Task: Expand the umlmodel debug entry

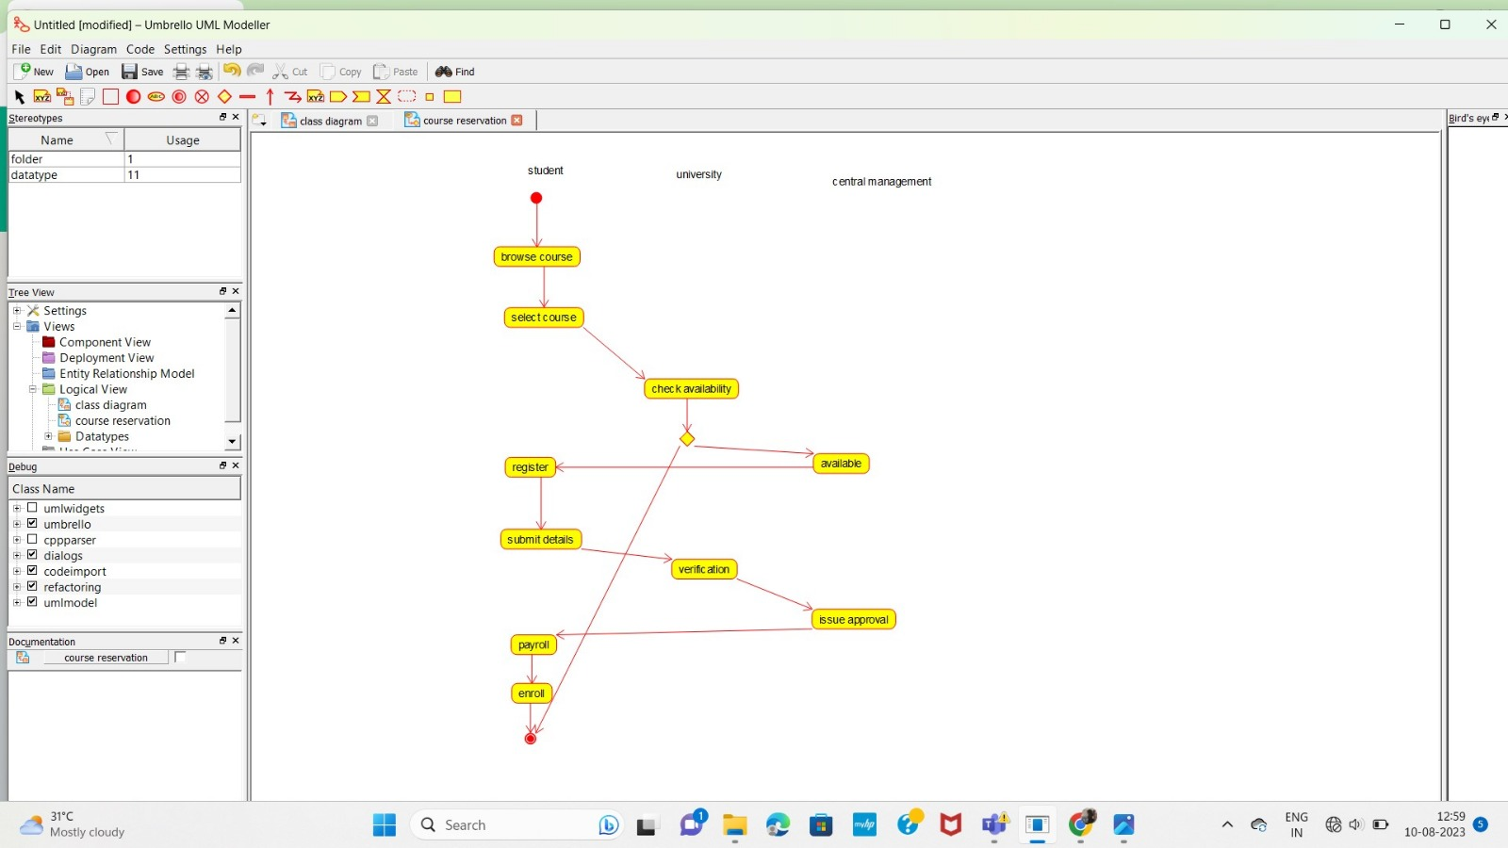Action: coord(17,603)
